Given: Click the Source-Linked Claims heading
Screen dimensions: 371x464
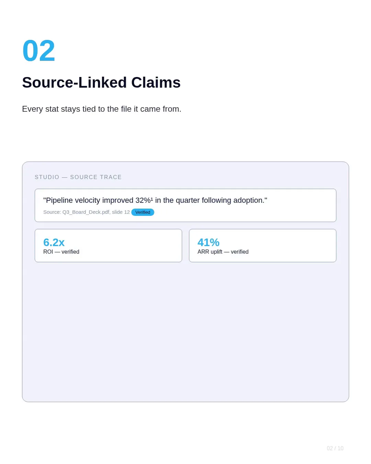Looking at the screenshot, I should [101, 82].
